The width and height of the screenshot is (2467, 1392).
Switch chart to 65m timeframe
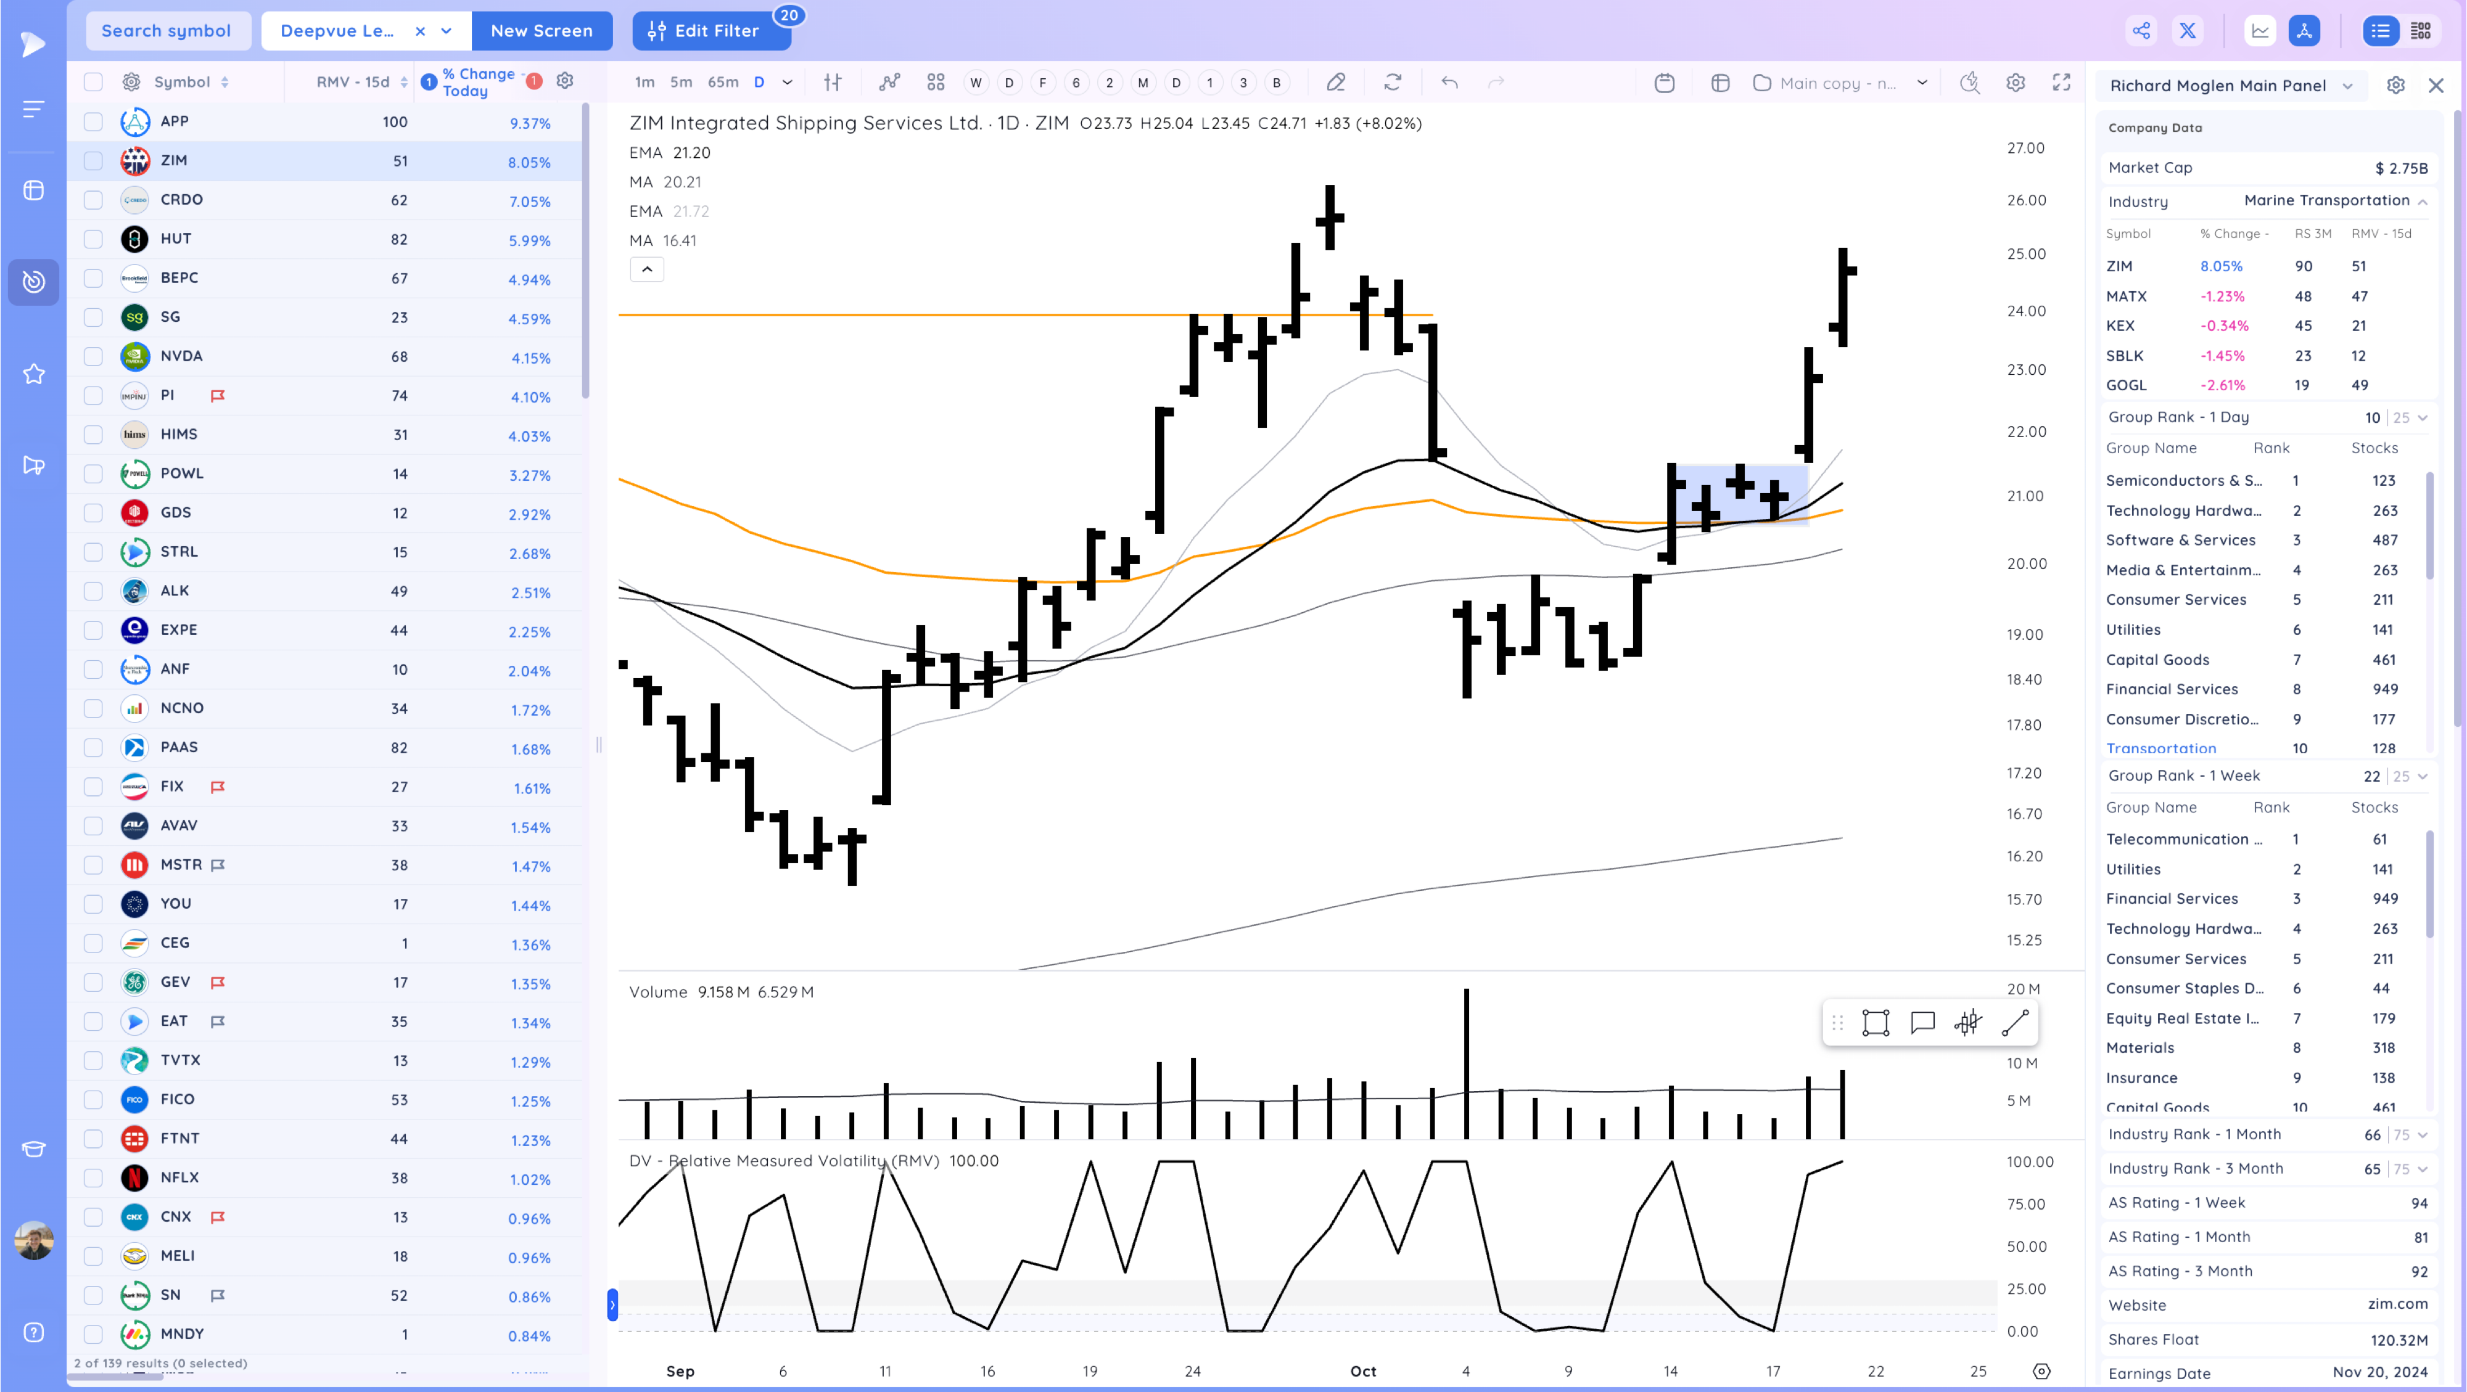(723, 83)
